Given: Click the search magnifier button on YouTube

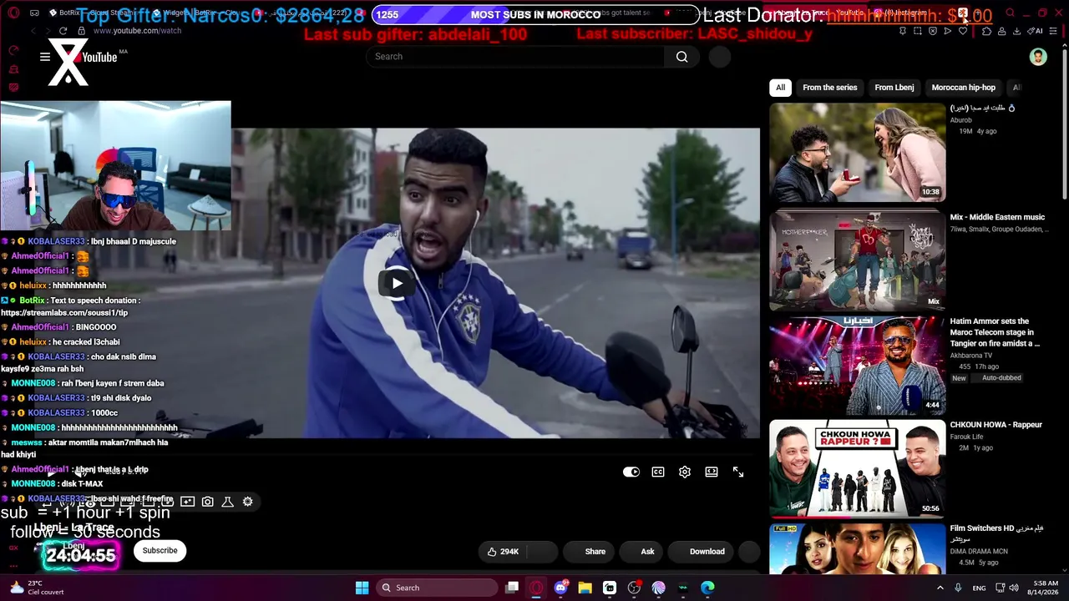Looking at the screenshot, I should coord(682,57).
